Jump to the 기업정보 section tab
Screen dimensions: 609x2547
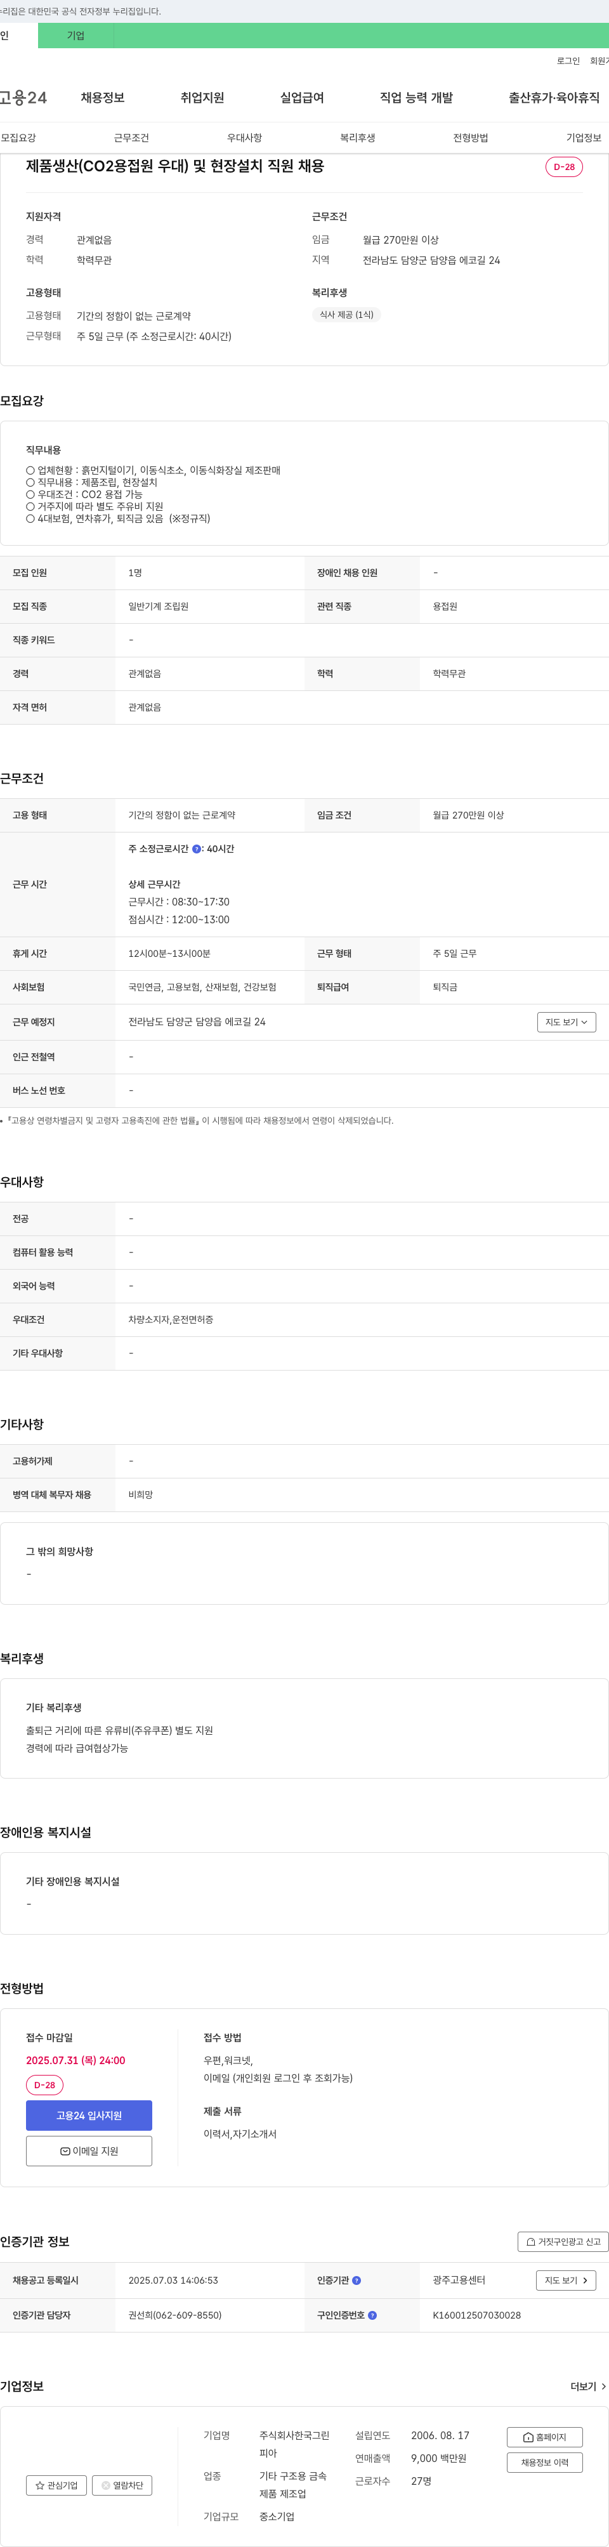[583, 138]
